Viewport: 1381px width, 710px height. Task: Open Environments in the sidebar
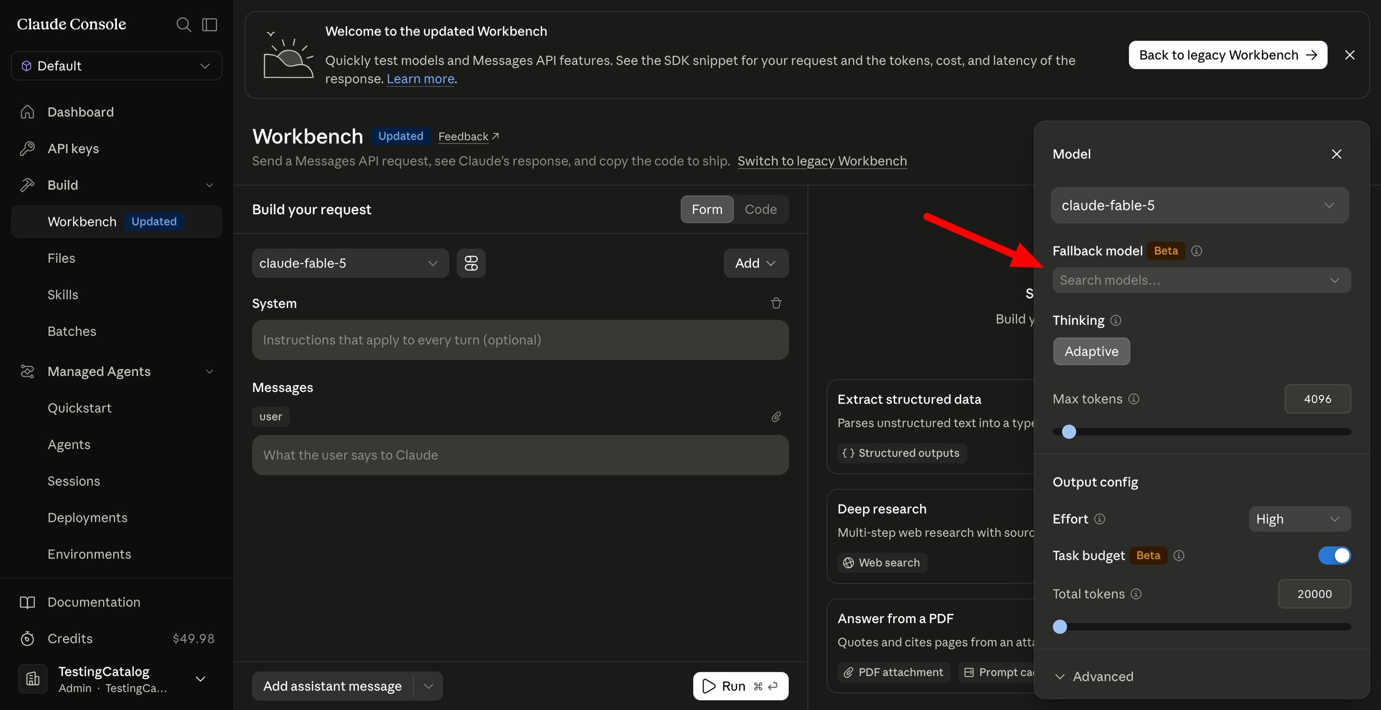coord(89,555)
